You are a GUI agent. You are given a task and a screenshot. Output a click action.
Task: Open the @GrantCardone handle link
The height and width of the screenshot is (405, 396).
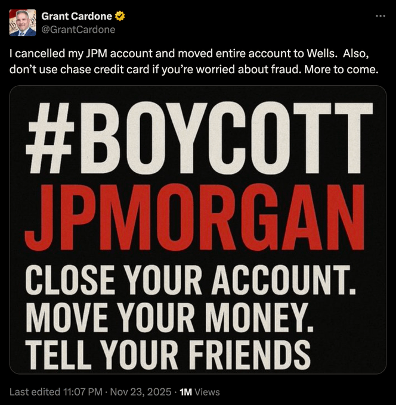(78, 30)
